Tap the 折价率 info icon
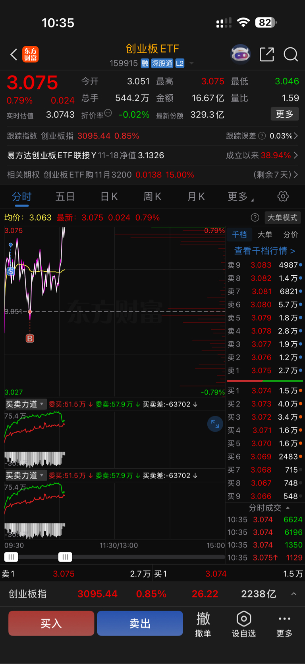The width and height of the screenshot is (305, 664). click(x=108, y=113)
